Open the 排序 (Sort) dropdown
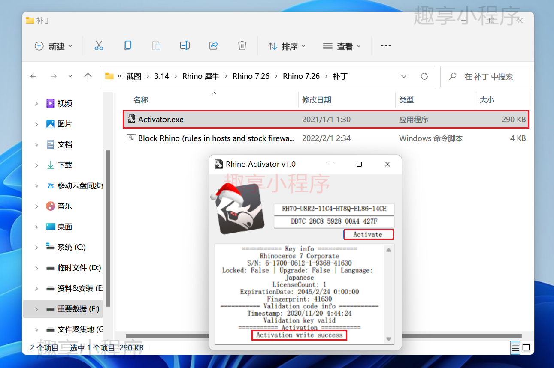The width and height of the screenshot is (554, 368). pyautogui.click(x=287, y=46)
